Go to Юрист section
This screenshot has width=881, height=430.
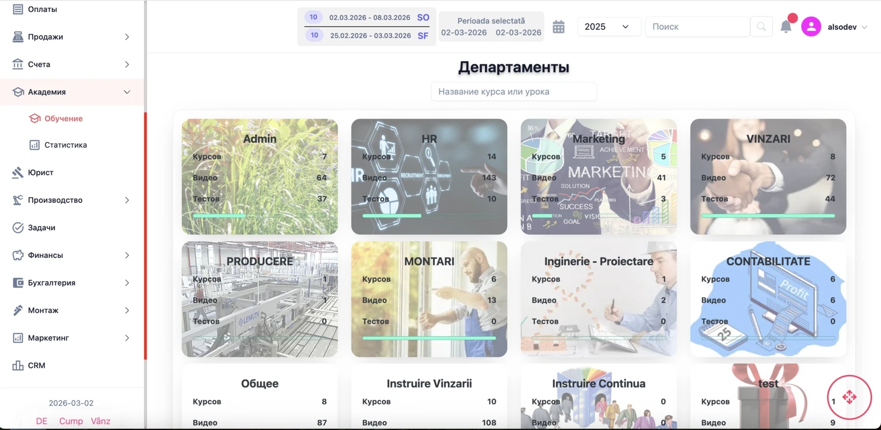pyautogui.click(x=41, y=173)
